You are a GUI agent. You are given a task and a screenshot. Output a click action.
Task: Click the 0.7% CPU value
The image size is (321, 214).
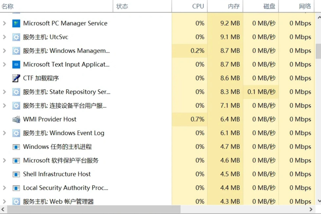click(197, 119)
